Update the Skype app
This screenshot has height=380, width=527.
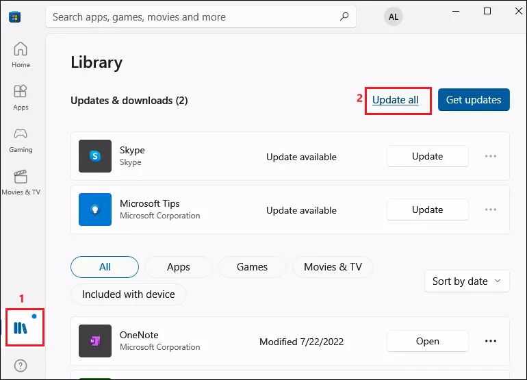[428, 156]
